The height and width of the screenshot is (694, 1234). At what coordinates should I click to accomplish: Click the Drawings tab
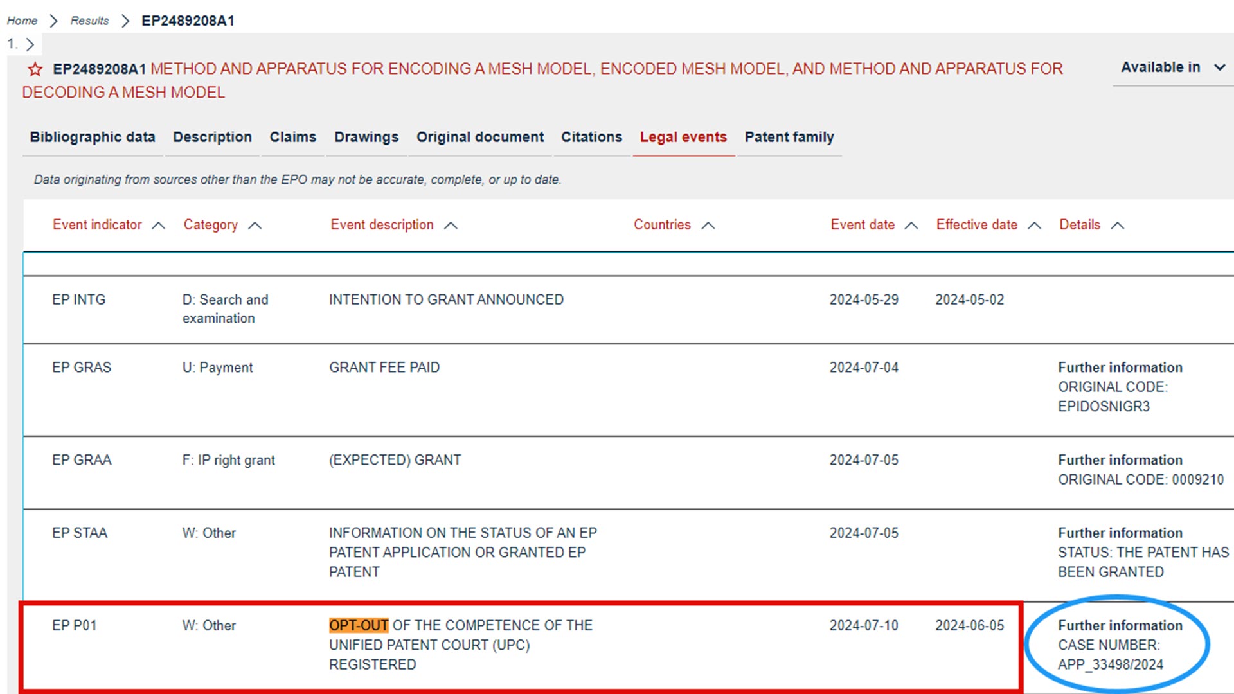pyautogui.click(x=366, y=137)
